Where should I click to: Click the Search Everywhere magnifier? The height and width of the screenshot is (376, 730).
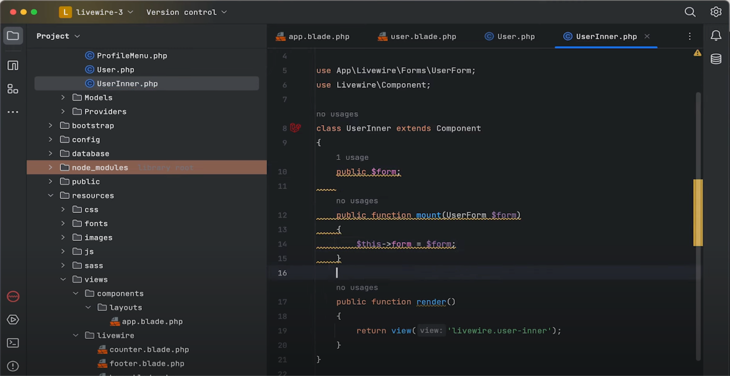[x=690, y=12]
